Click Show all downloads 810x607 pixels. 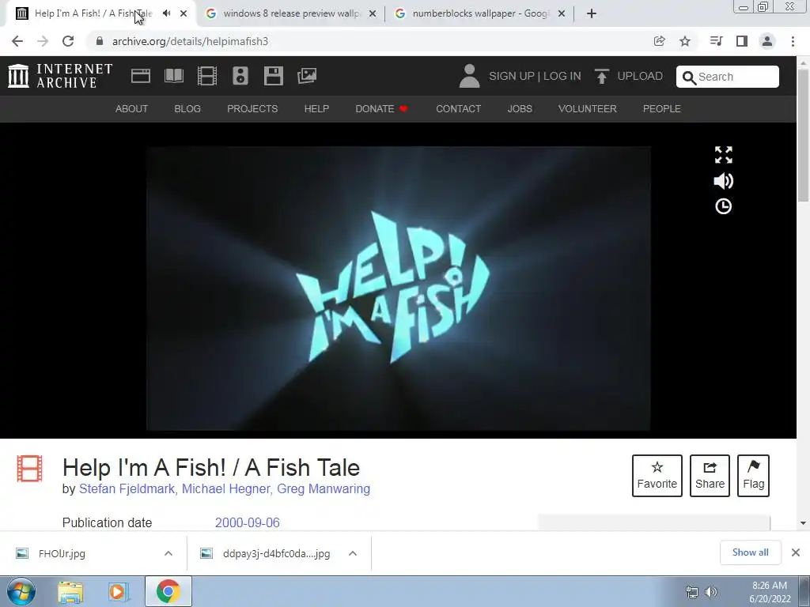click(x=750, y=552)
